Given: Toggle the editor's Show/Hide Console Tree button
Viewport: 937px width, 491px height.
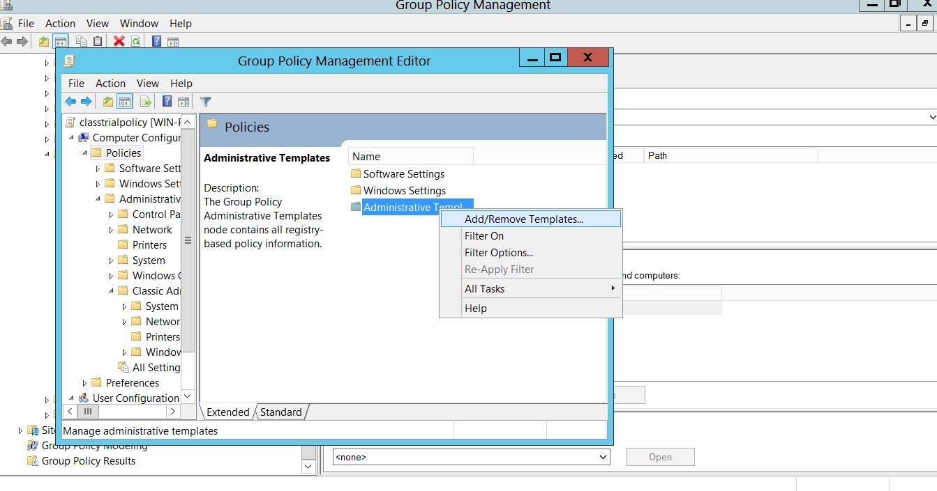Looking at the screenshot, I should coord(125,102).
